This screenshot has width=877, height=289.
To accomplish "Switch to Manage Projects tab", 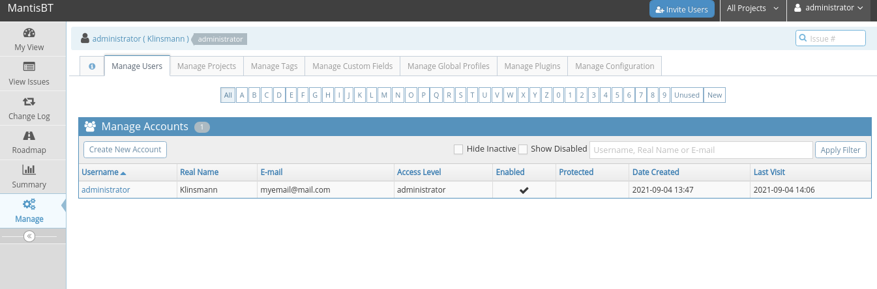I will 207,66.
